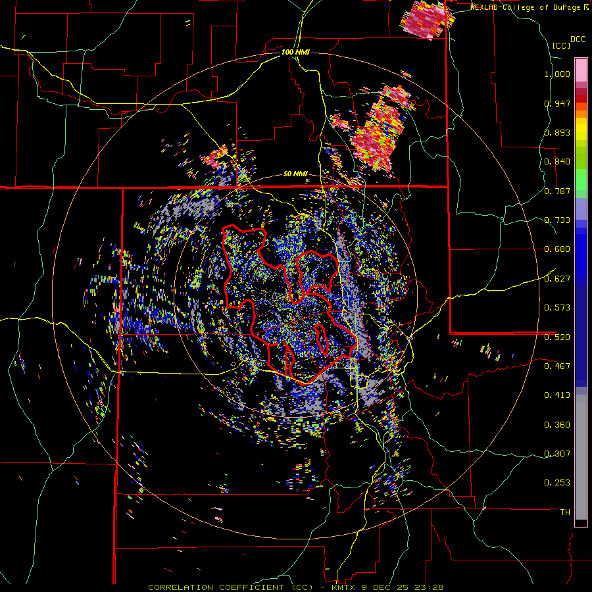Image resolution: width=592 pixels, height=592 pixels.
Task: Select the 0.627 legend value
Action: click(x=557, y=279)
